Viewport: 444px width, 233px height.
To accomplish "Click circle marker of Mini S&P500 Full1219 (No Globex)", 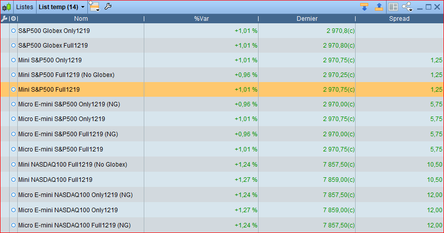I will pyautogui.click(x=13, y=75).
